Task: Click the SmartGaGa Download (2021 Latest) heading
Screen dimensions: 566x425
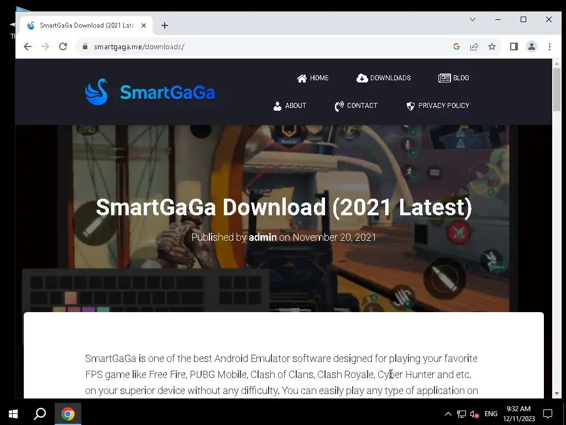Action: tap(284, 208)
